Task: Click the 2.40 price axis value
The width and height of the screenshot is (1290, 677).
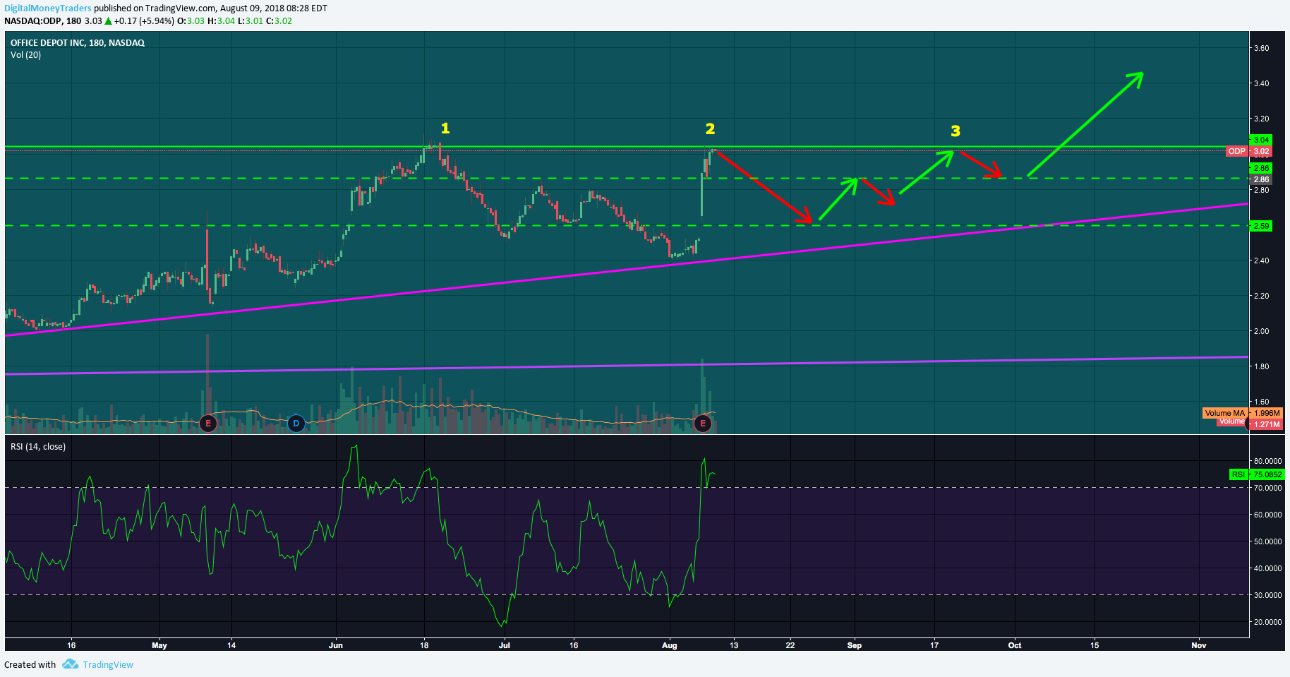Action: click(1261, 260)
